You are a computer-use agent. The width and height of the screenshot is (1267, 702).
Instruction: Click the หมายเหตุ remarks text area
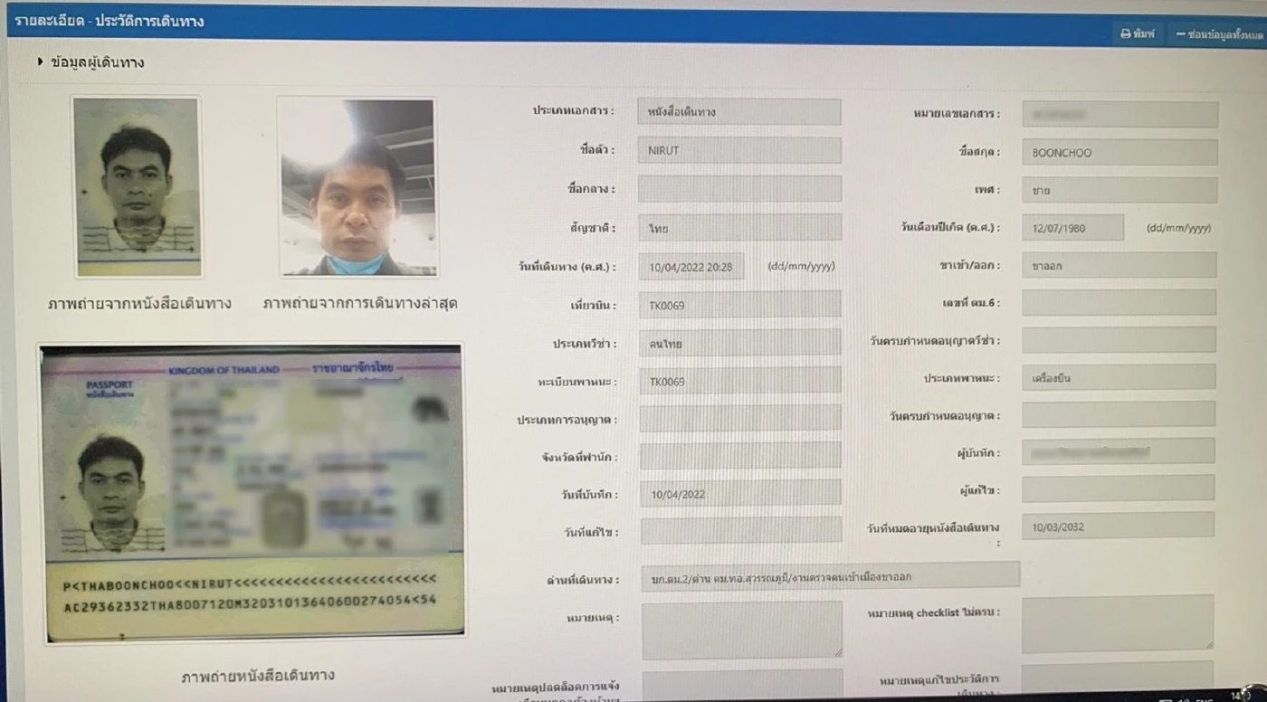point(741,630)
